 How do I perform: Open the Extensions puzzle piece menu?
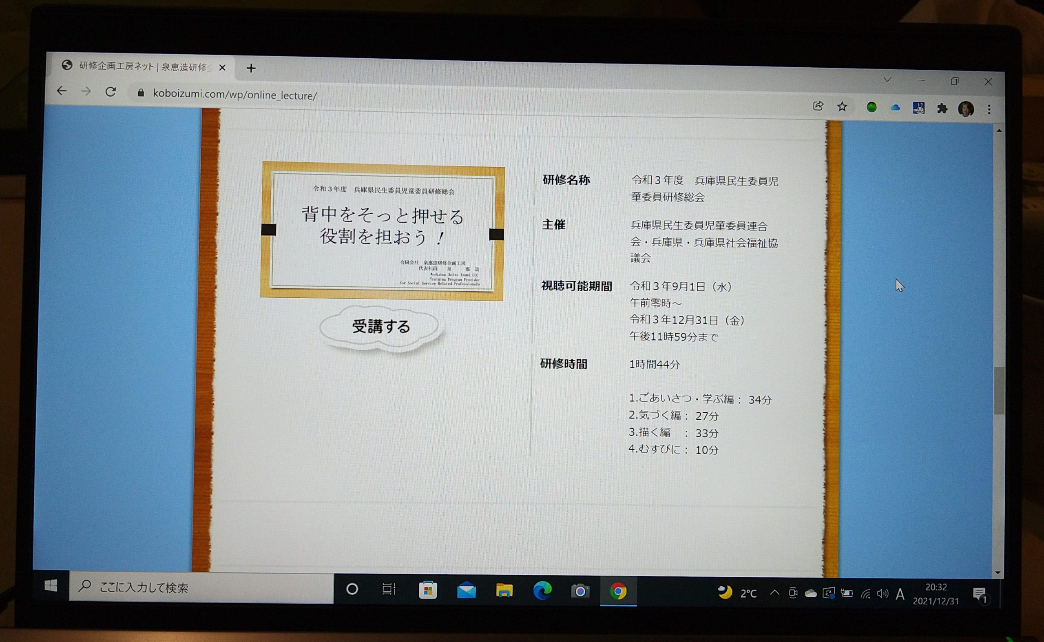(942, 108)
